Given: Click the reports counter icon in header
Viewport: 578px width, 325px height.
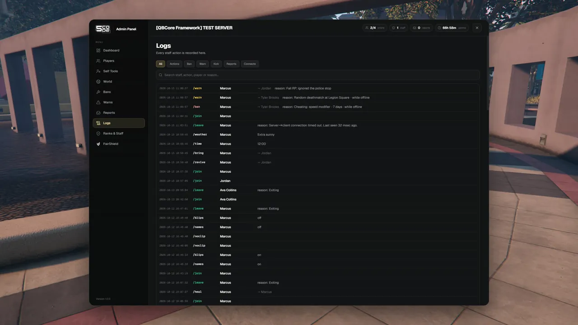Looking at the screenshot, I should pyautogui.click(x=415, y=28).
